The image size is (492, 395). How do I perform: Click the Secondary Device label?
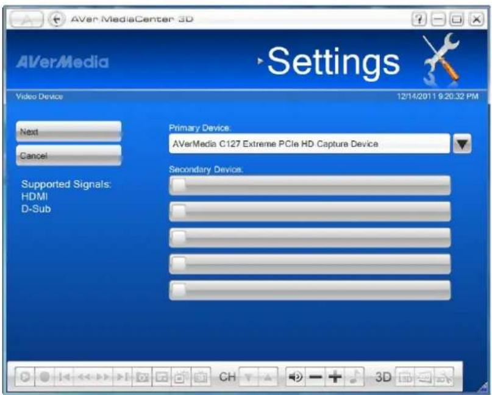coord(205,169)
